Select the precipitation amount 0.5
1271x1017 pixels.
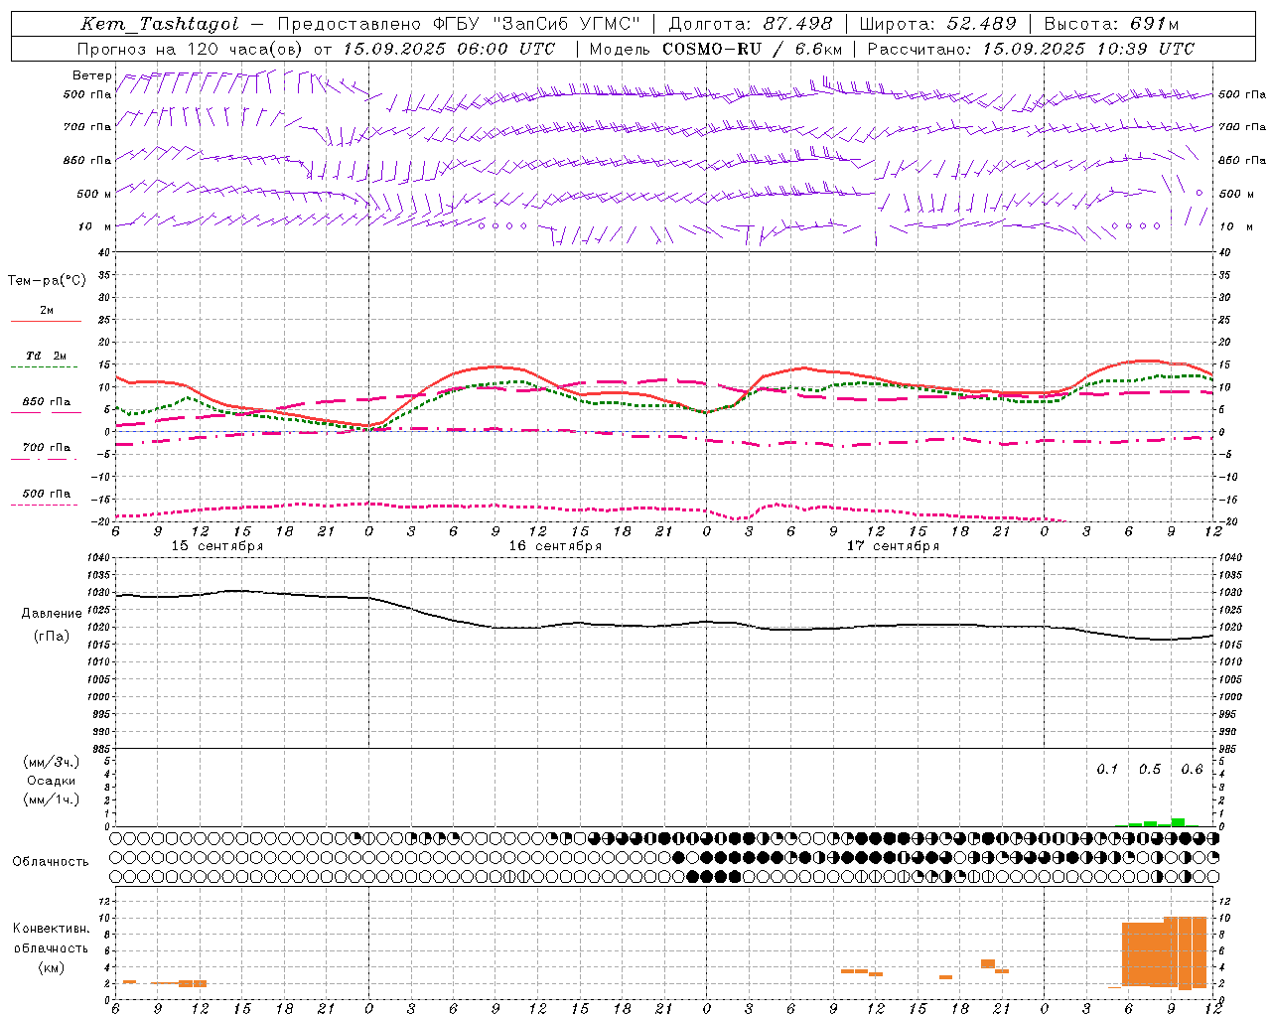(x=1150, y=769)
